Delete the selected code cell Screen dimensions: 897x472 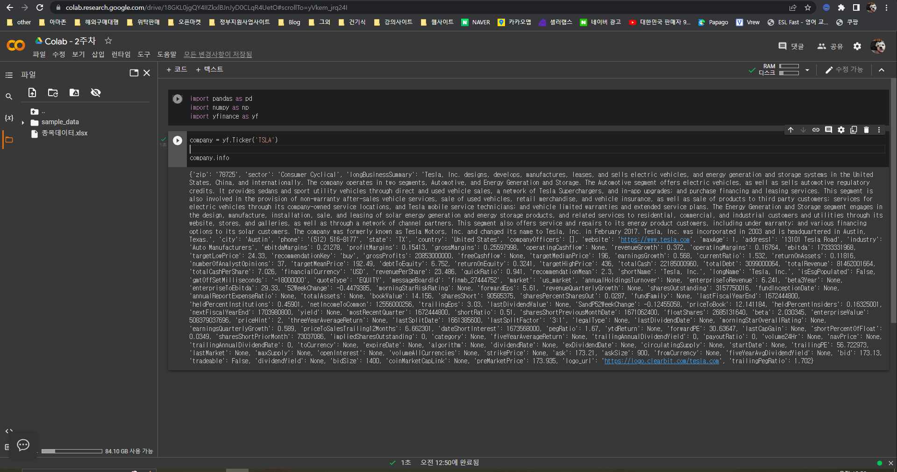(x=866, y=130)
